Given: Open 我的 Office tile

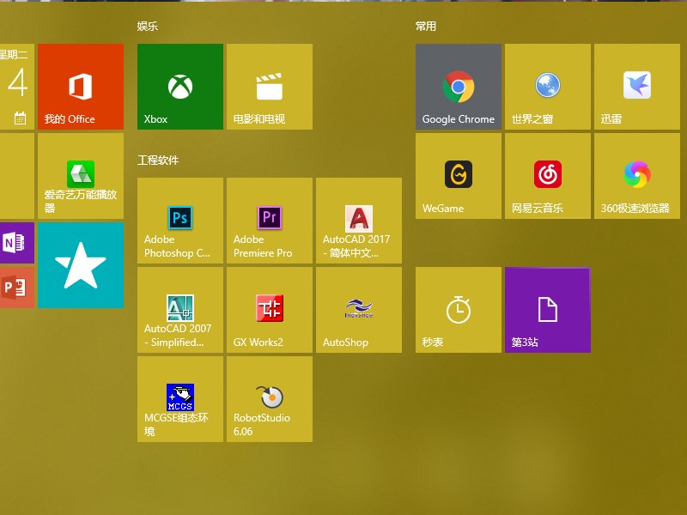Looking at the screenshot, I should [x=81, y=87].
